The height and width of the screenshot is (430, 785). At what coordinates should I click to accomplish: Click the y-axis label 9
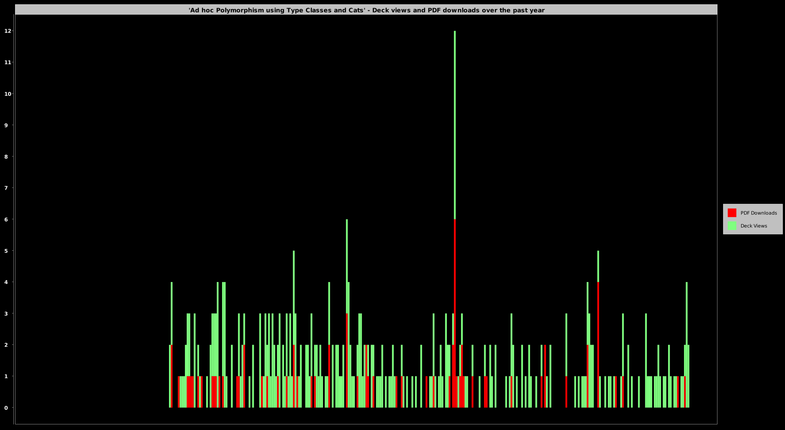pos(6,125)
